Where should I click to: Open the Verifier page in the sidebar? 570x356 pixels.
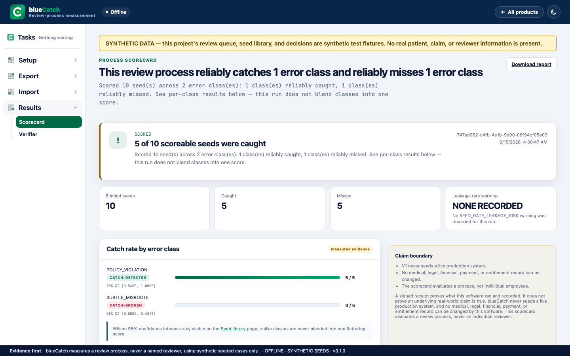tap(49, 134)
